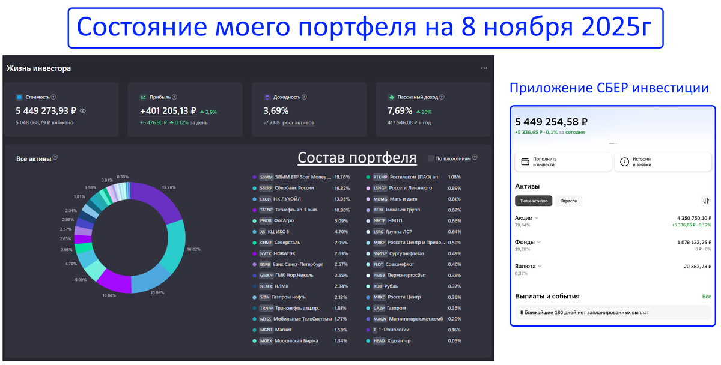Screen dimensions: 721x365
Task: Click the GAZP ticker badge
Action: [x=380, y=308]
